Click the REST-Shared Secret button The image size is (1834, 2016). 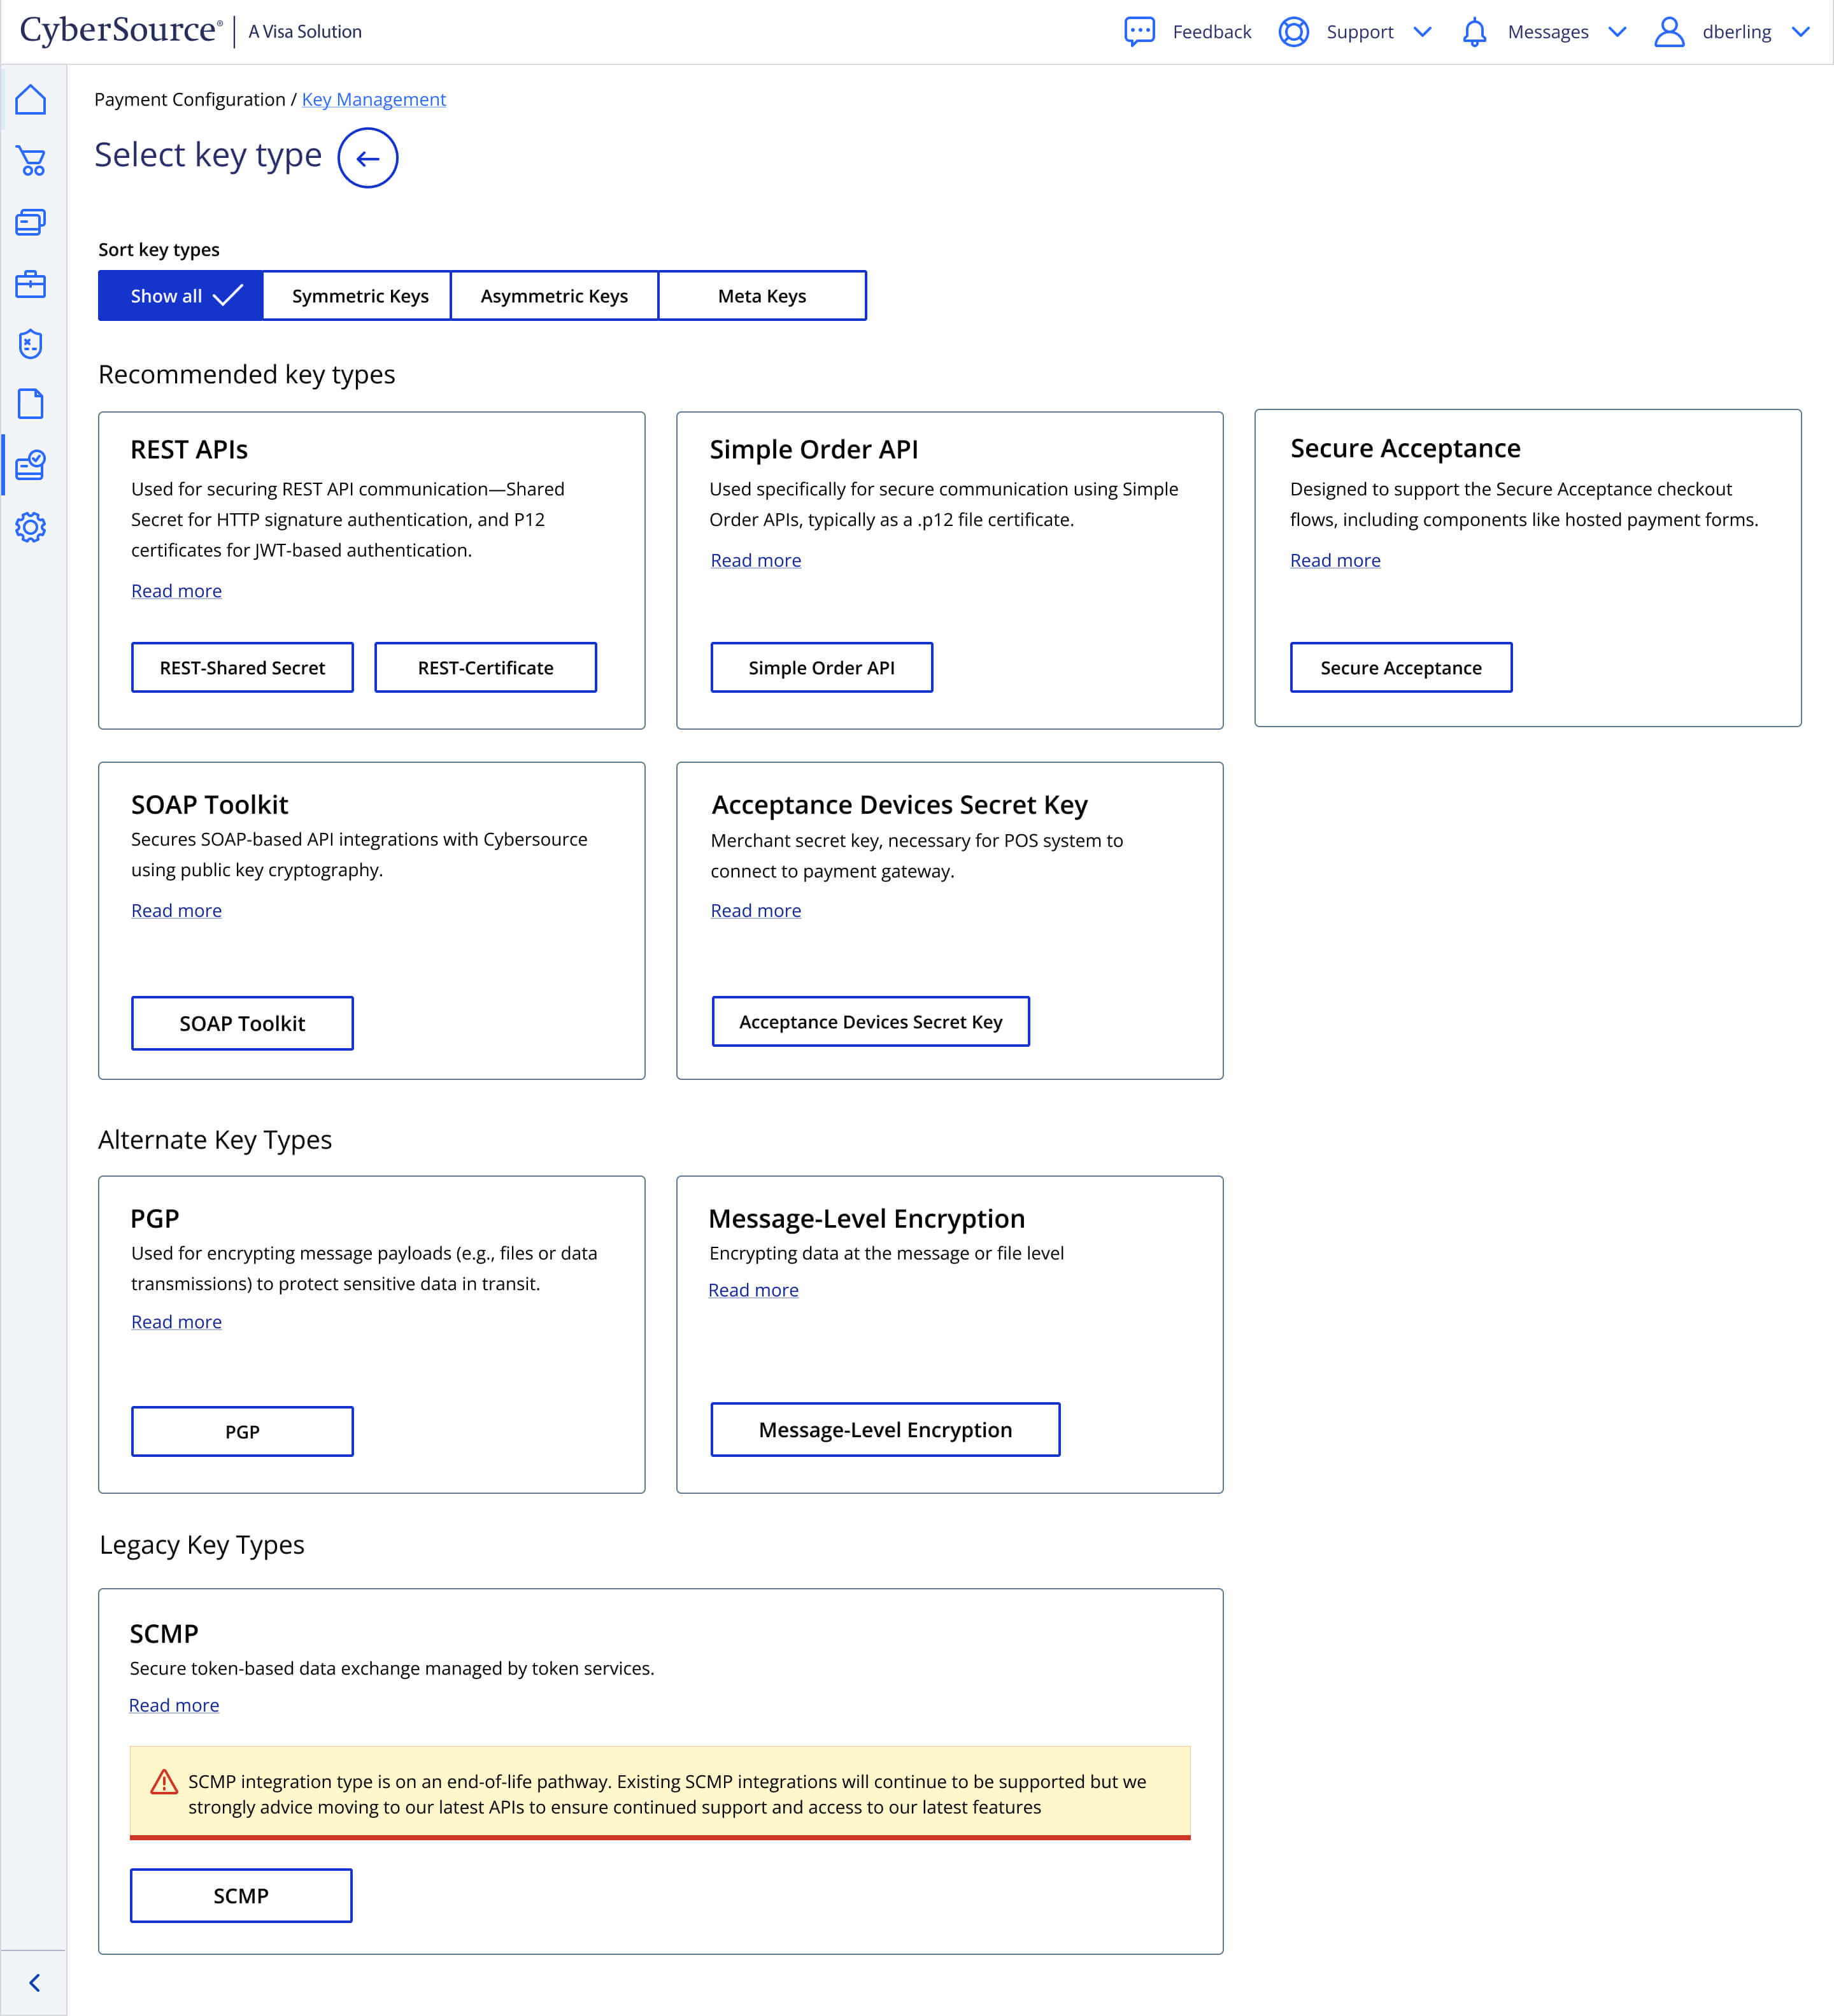click(242, 668)
